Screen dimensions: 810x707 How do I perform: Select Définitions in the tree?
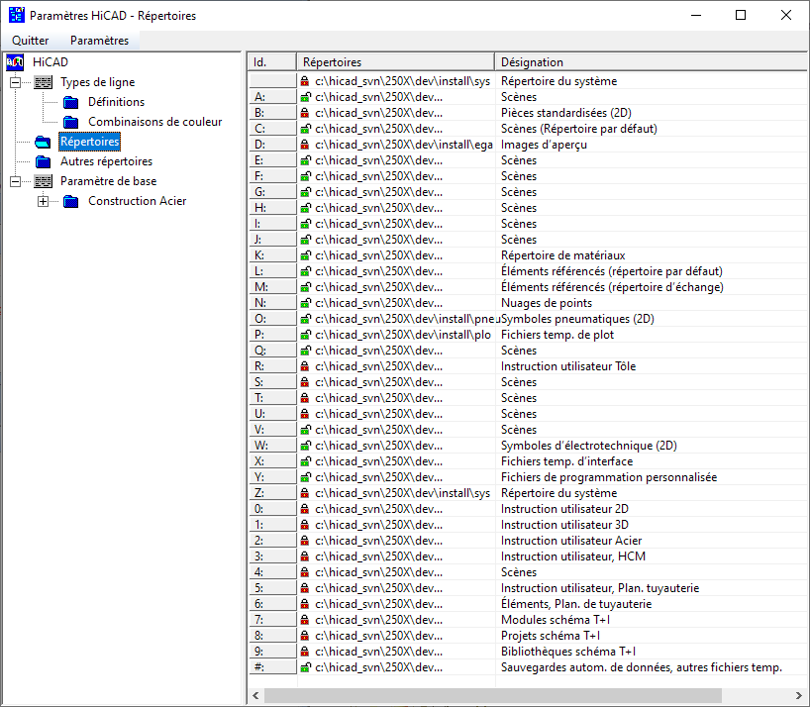coord(116,102)
